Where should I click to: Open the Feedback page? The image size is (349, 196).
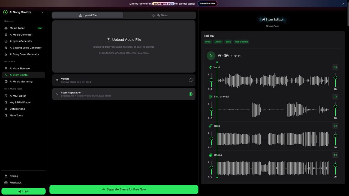point(23,183)
